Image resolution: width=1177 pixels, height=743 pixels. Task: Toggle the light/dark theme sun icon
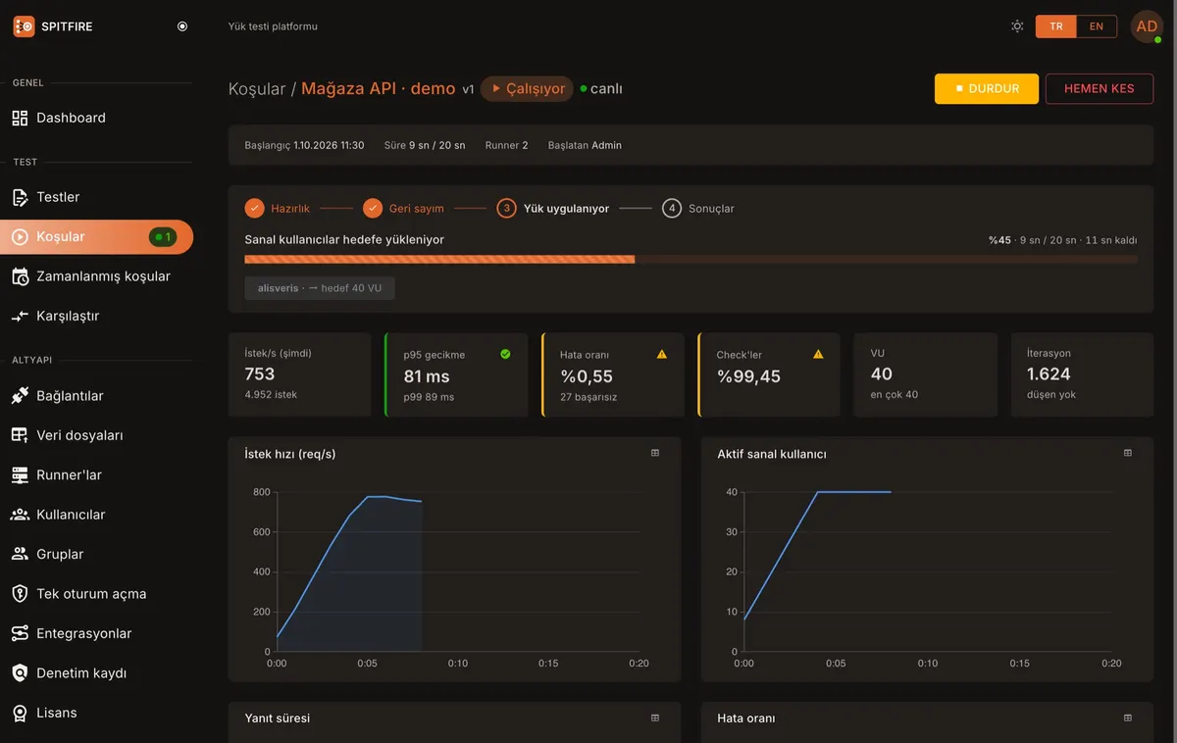1017,26
